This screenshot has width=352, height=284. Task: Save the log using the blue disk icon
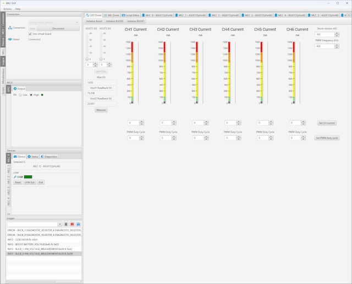tap(78, 224)
